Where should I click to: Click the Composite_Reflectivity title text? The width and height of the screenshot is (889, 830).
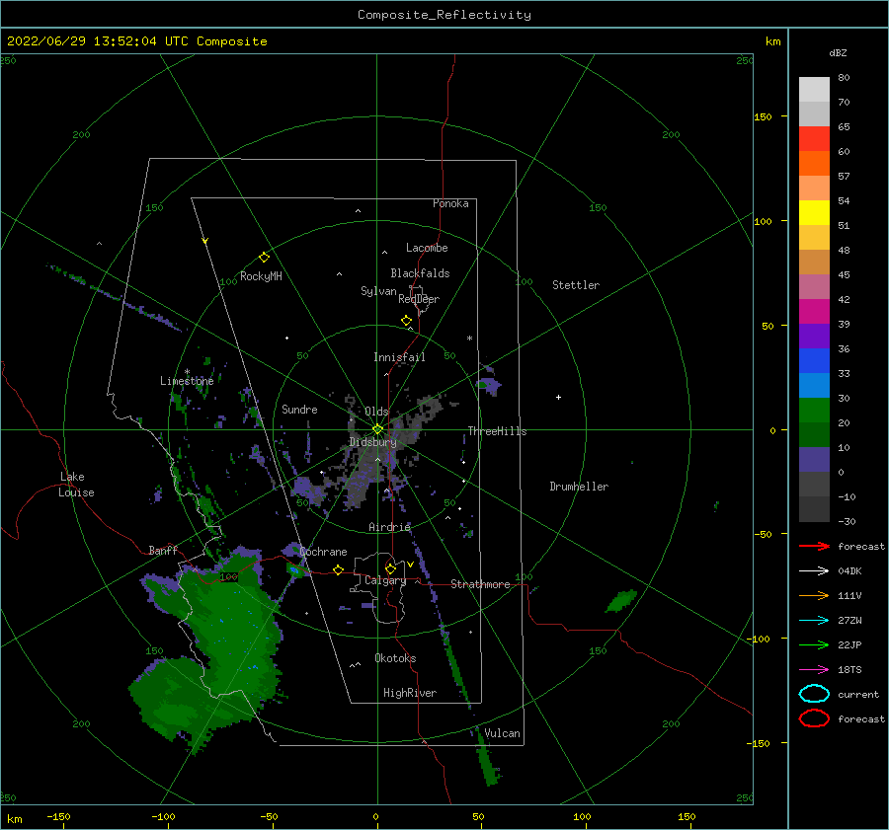444,15
